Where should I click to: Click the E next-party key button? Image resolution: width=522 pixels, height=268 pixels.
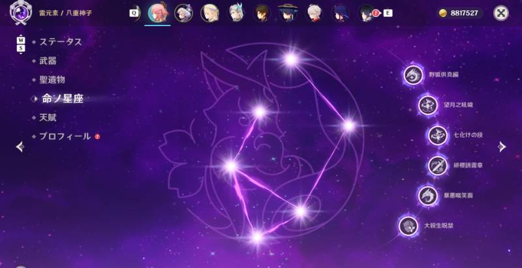coord(388,13)
